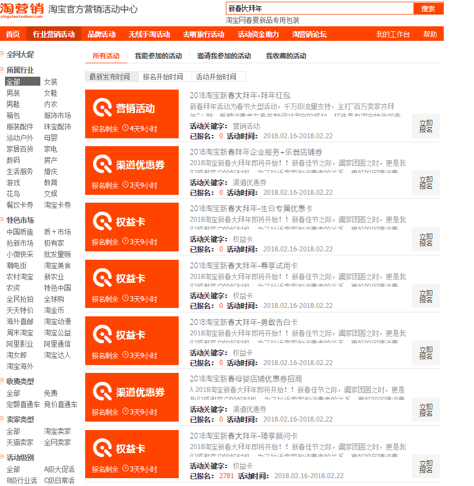Open the 2018淘宝新春母婴店铺优惠券招商 title
This screenshot has height=486, width=474.
click(246, 378)
